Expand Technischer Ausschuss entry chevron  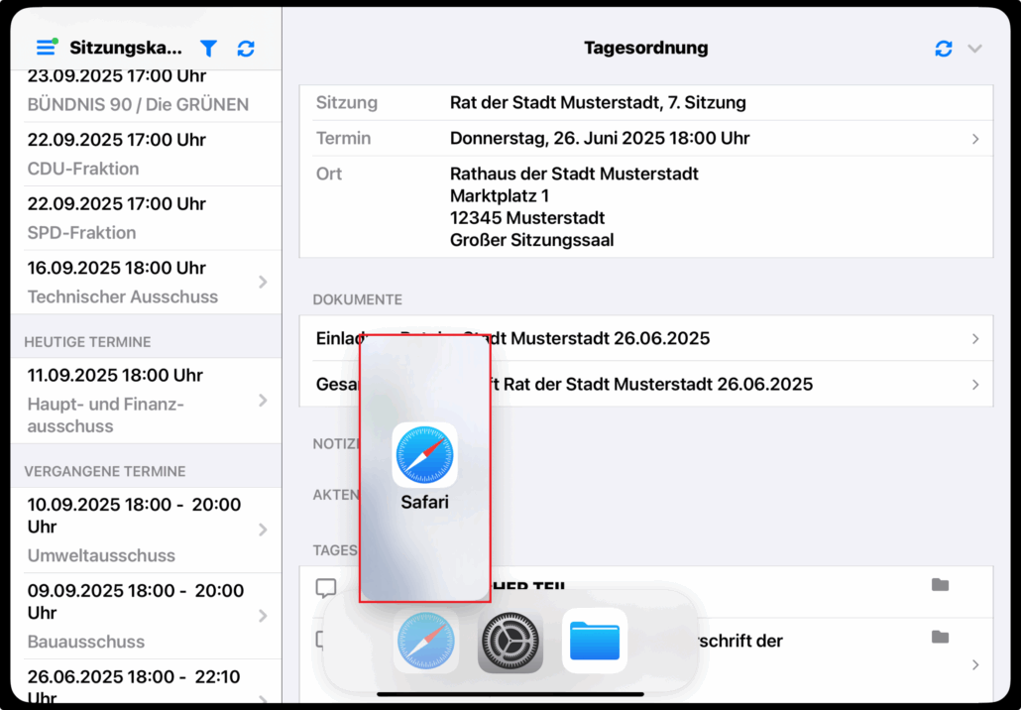pos(263,282)
